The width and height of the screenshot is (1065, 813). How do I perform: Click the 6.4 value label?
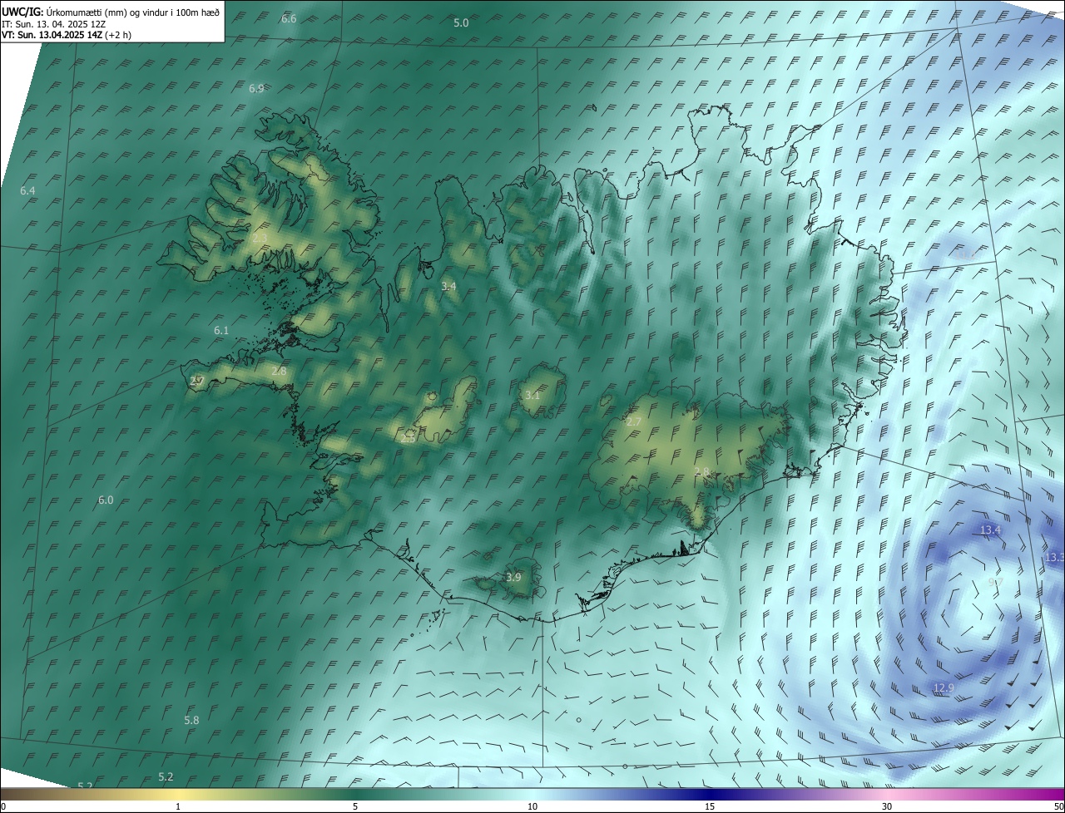[x=27, y=191]
